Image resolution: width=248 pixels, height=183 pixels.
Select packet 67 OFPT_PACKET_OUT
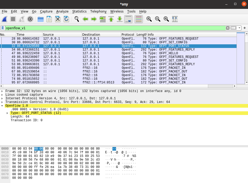118,71
